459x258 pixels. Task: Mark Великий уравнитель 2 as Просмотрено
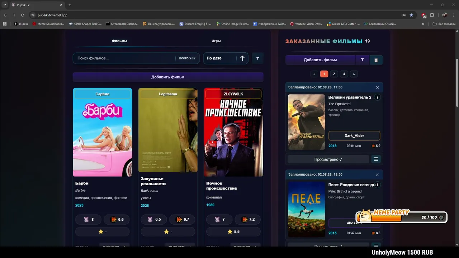coord(328,159)
